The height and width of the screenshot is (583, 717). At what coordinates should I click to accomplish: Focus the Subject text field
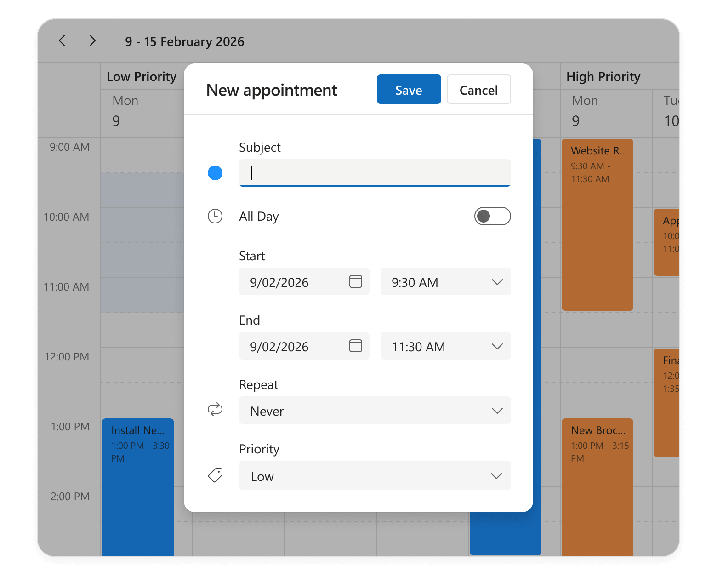click(x=375, y=173)
